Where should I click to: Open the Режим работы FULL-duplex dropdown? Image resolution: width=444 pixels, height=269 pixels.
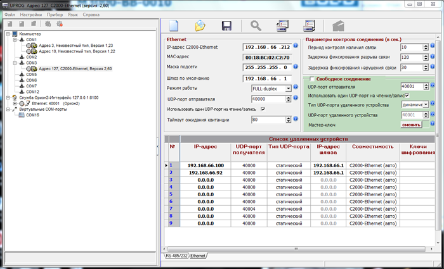tap(288, 89)
